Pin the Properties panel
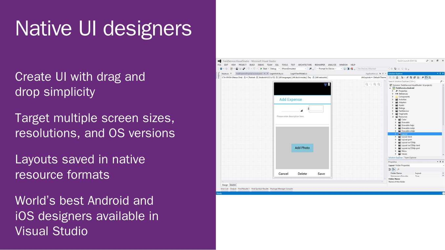Viewport: 445px width, 250px height. tap(440, 162)
